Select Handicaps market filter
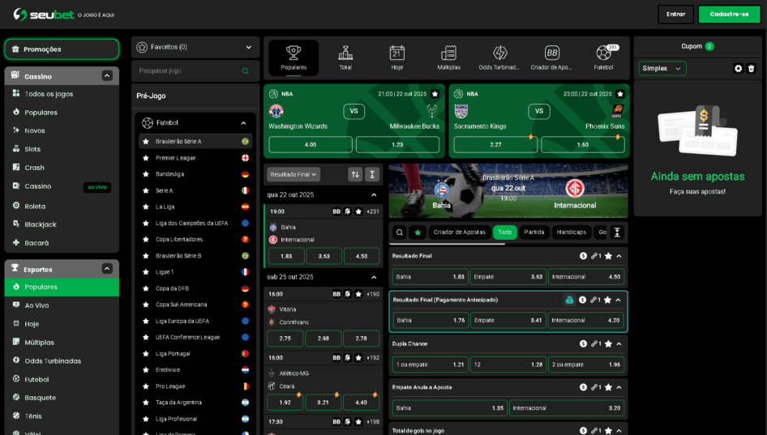This screenshot has width=767, height=435. click(571, 232)
